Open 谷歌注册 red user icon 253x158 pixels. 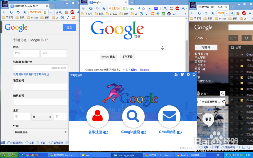(97, 116)
